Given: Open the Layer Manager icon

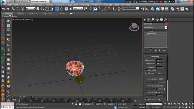Looking at the screenshot, I should 152,9.
